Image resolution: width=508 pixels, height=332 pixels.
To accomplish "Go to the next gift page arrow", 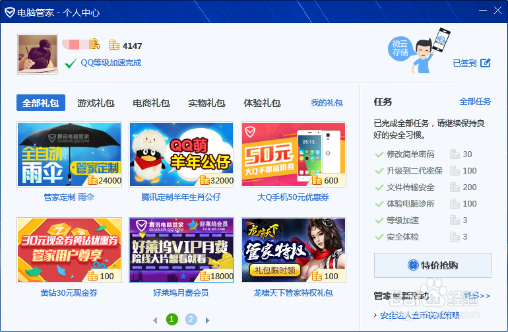I will click(207, 320).
